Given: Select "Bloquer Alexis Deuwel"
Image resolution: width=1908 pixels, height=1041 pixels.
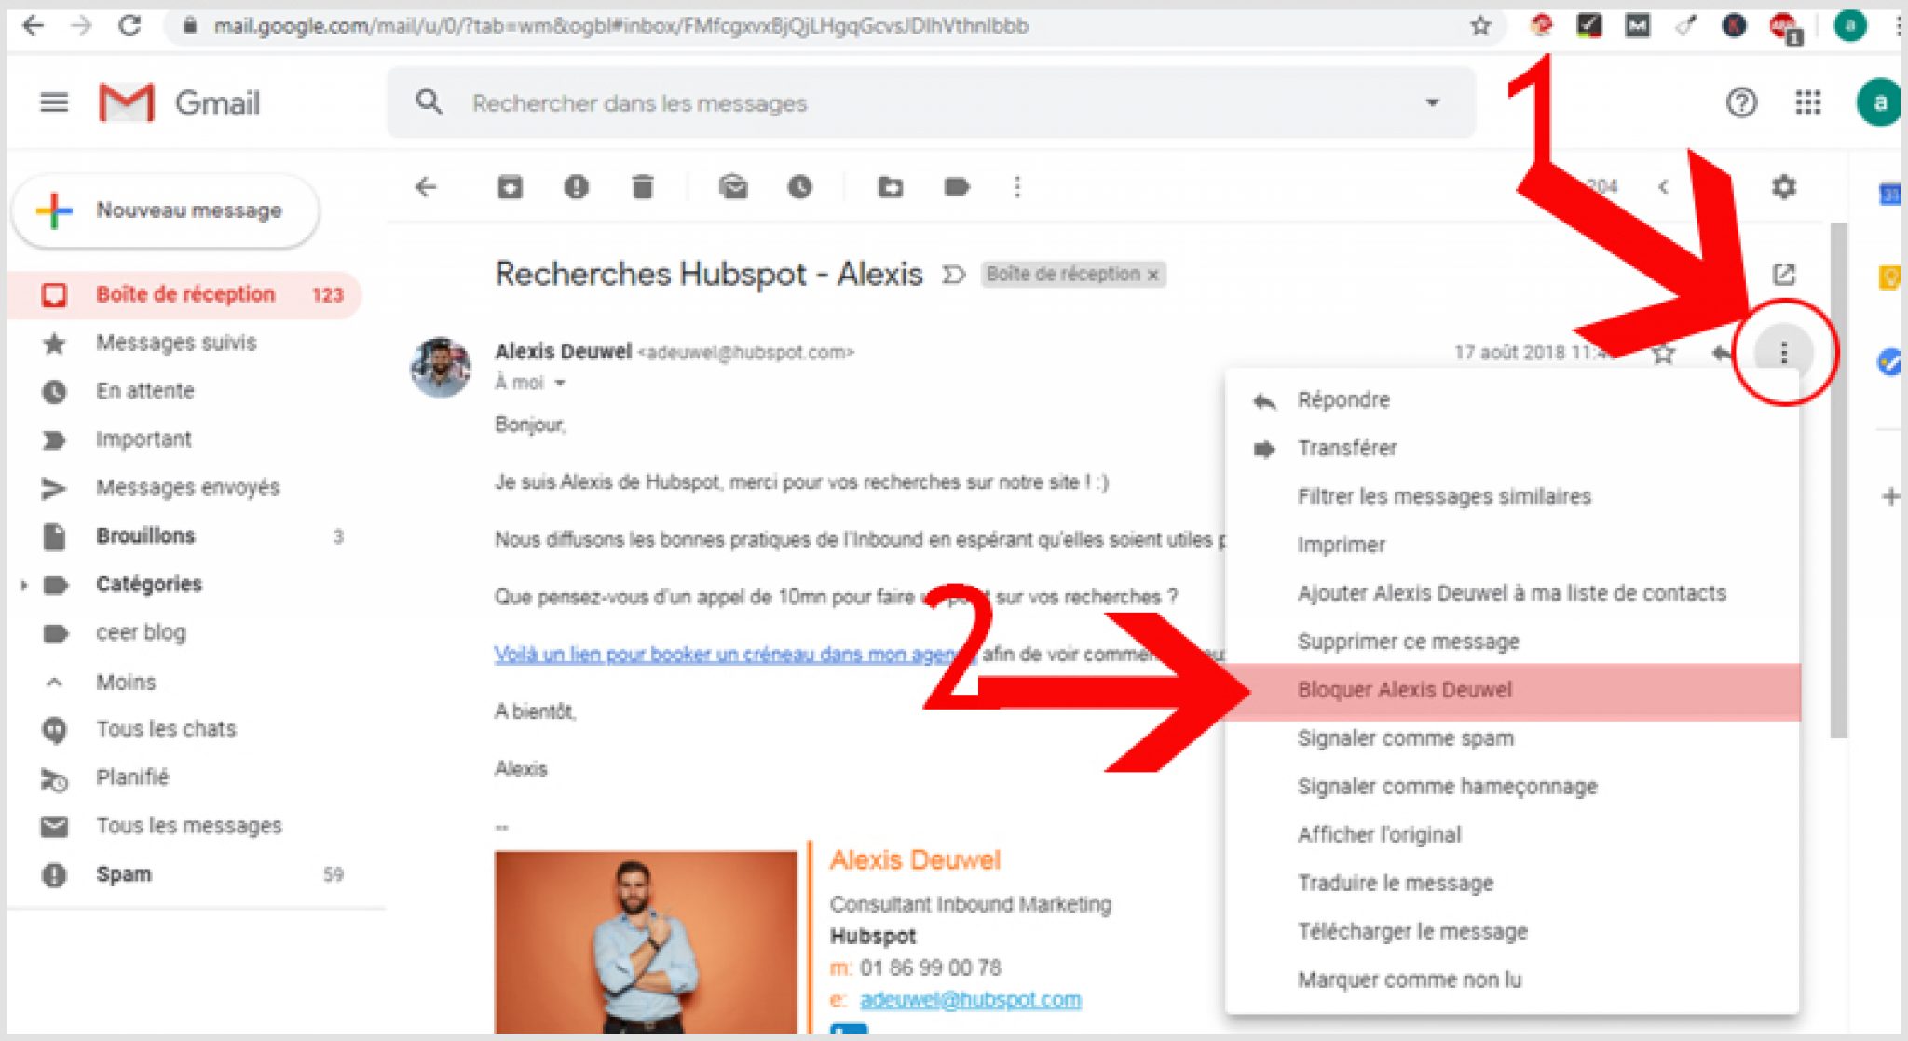Looking at the screenshot, I should 1514,690.
